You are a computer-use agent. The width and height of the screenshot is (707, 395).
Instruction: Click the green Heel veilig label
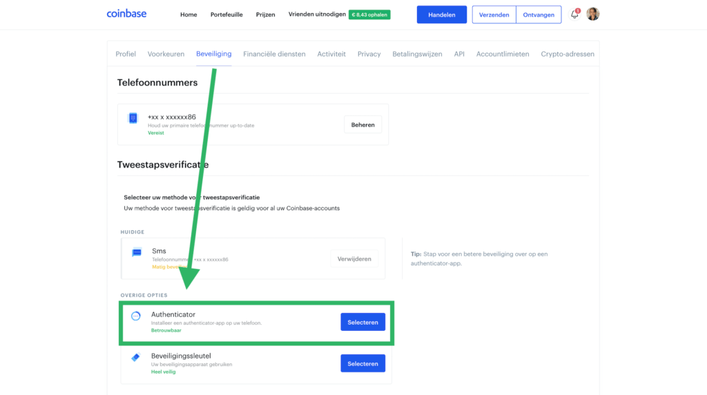point(163,372)
